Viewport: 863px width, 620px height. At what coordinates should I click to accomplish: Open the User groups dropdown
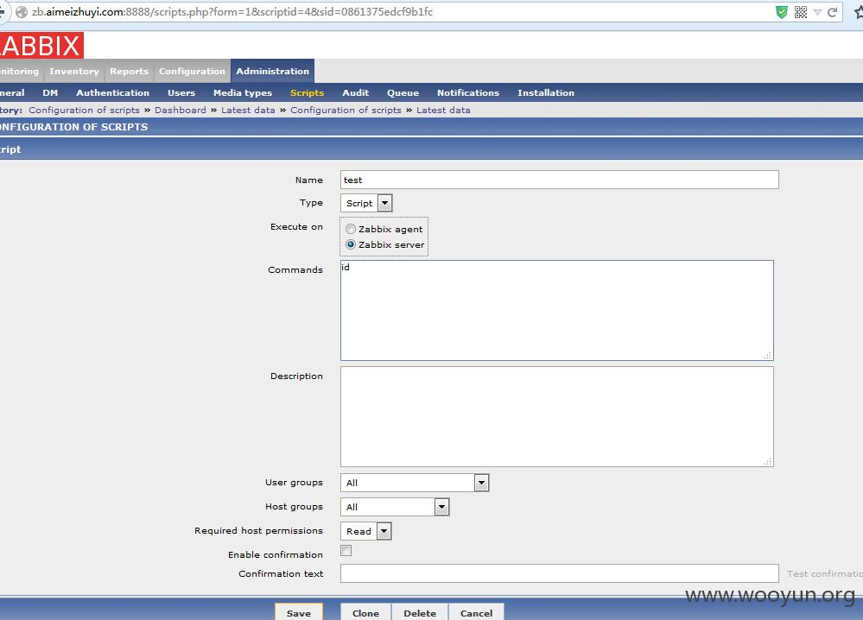tap(415, 483)
